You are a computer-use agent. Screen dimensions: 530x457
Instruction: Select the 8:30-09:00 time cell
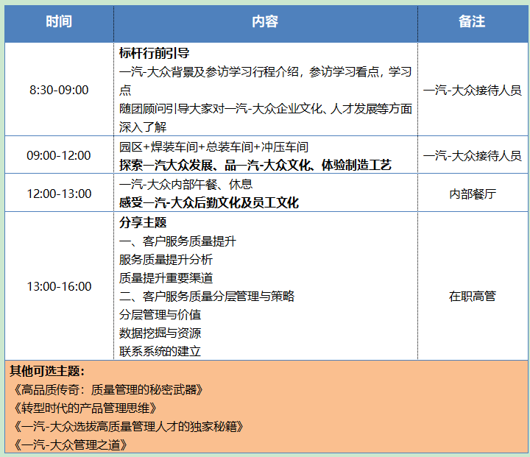coord(59,90)
